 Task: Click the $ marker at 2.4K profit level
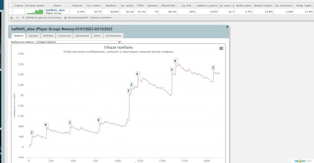(x=131, y=85)
